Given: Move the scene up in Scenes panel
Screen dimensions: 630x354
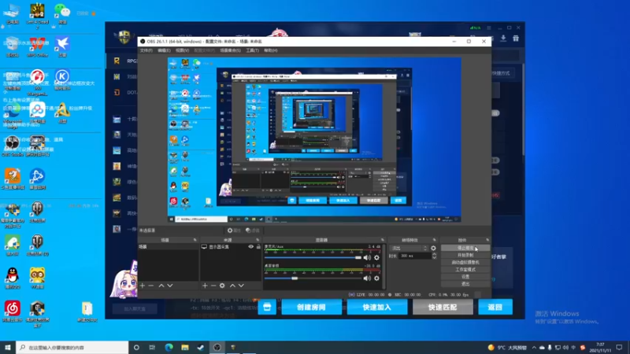Looking at the screenshot, I should pos(161,286).
